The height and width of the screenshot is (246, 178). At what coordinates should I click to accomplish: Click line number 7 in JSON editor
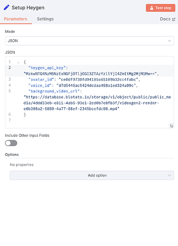(x=10, y=120)
